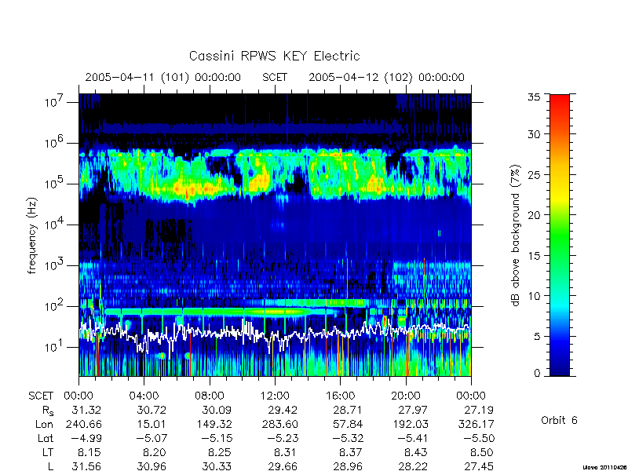
Task: Click the 20 tick label on the color scale
Action: (535, 215)
